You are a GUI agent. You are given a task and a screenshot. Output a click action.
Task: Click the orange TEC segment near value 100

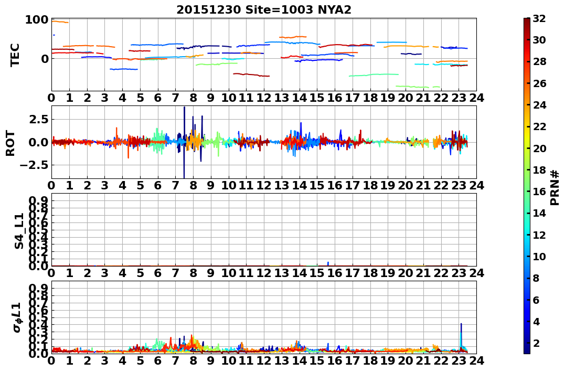pos(60,22)
